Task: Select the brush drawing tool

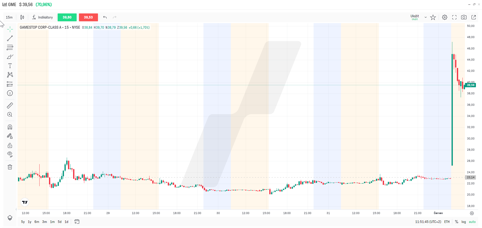Action: click(10, 57)
